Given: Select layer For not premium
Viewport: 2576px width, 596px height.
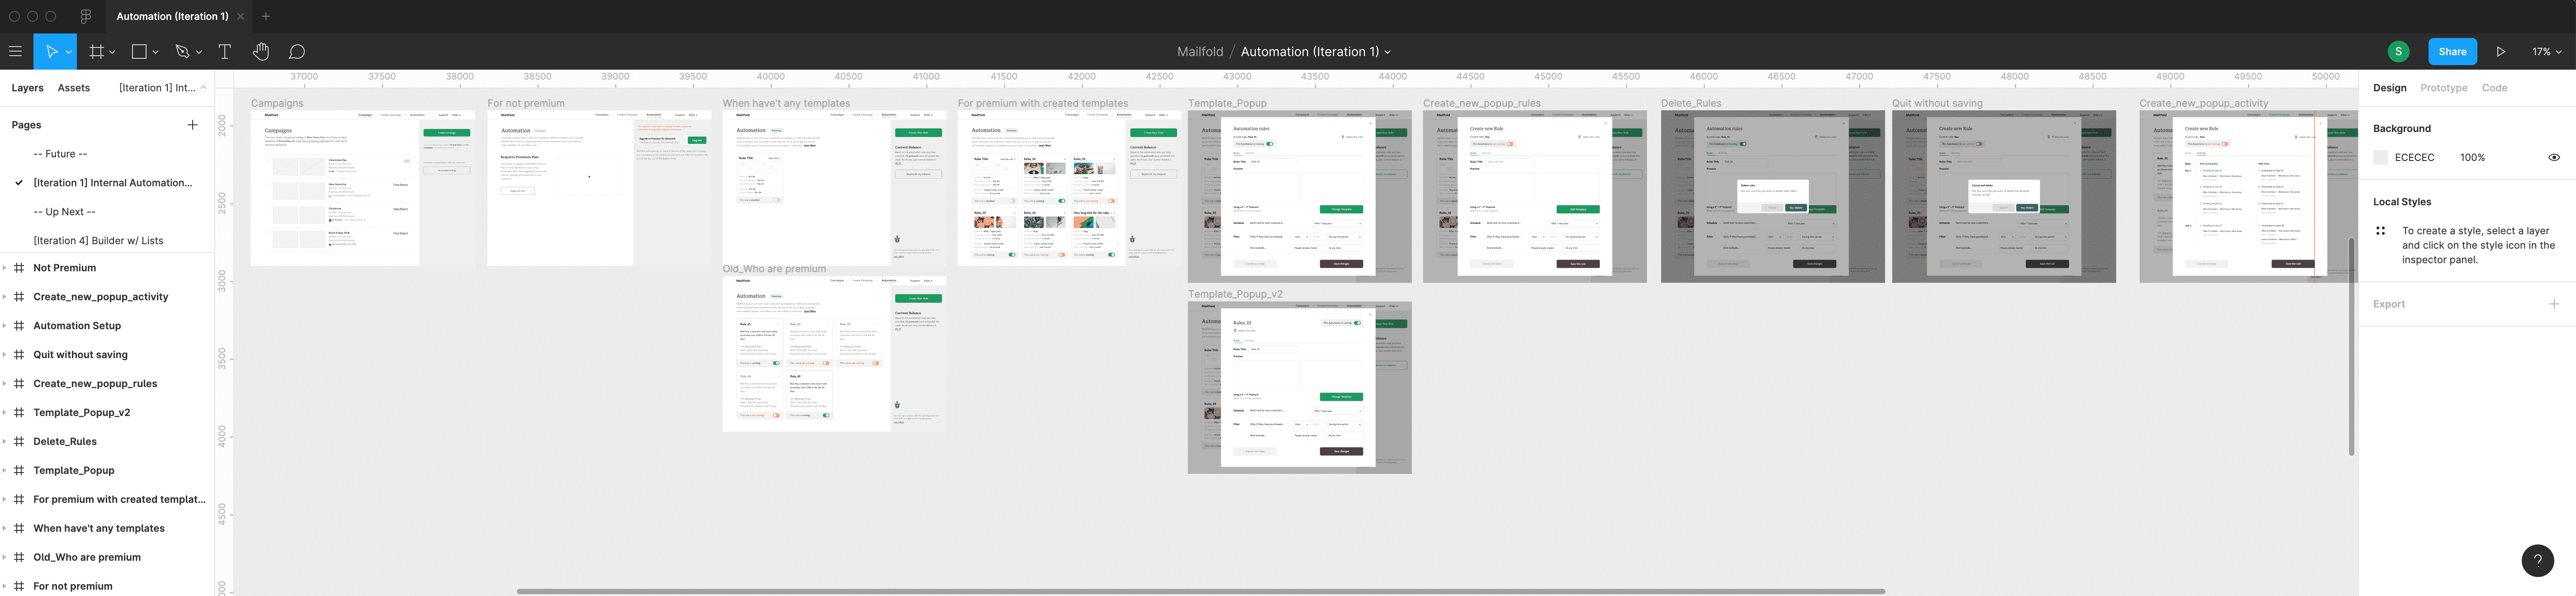Looking at the screenshot, I should pos(72,586).
